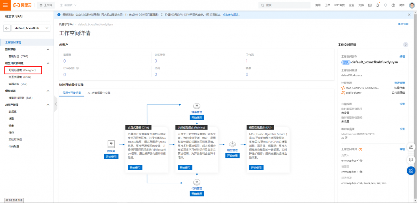Click the help icon next to DSW实例
This screenshot has width=417, height=203.
pyautogui.click(x=77, y=68)
